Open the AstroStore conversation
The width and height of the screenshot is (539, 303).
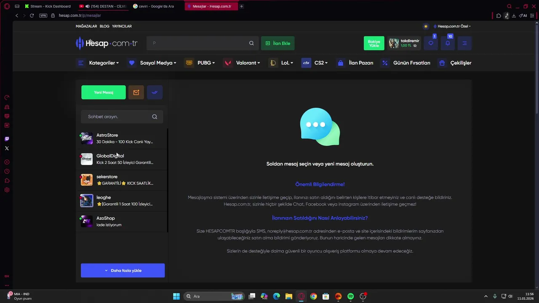tap(122, 138)
